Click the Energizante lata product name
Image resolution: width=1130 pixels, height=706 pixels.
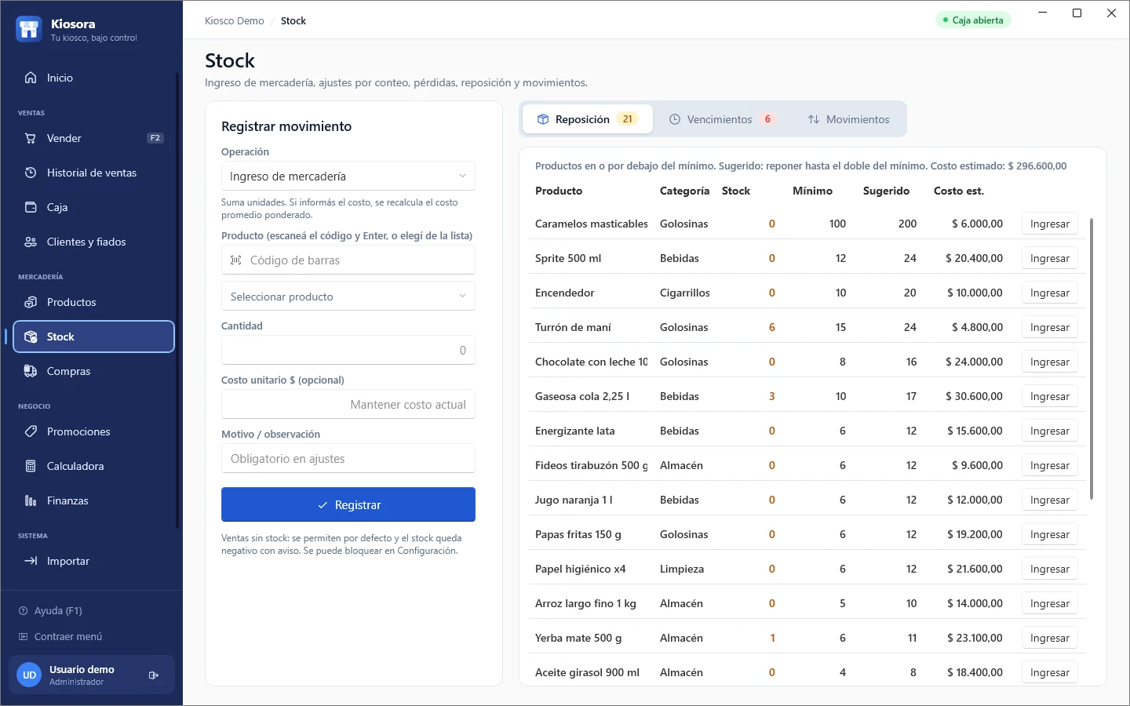click(575, 431)
